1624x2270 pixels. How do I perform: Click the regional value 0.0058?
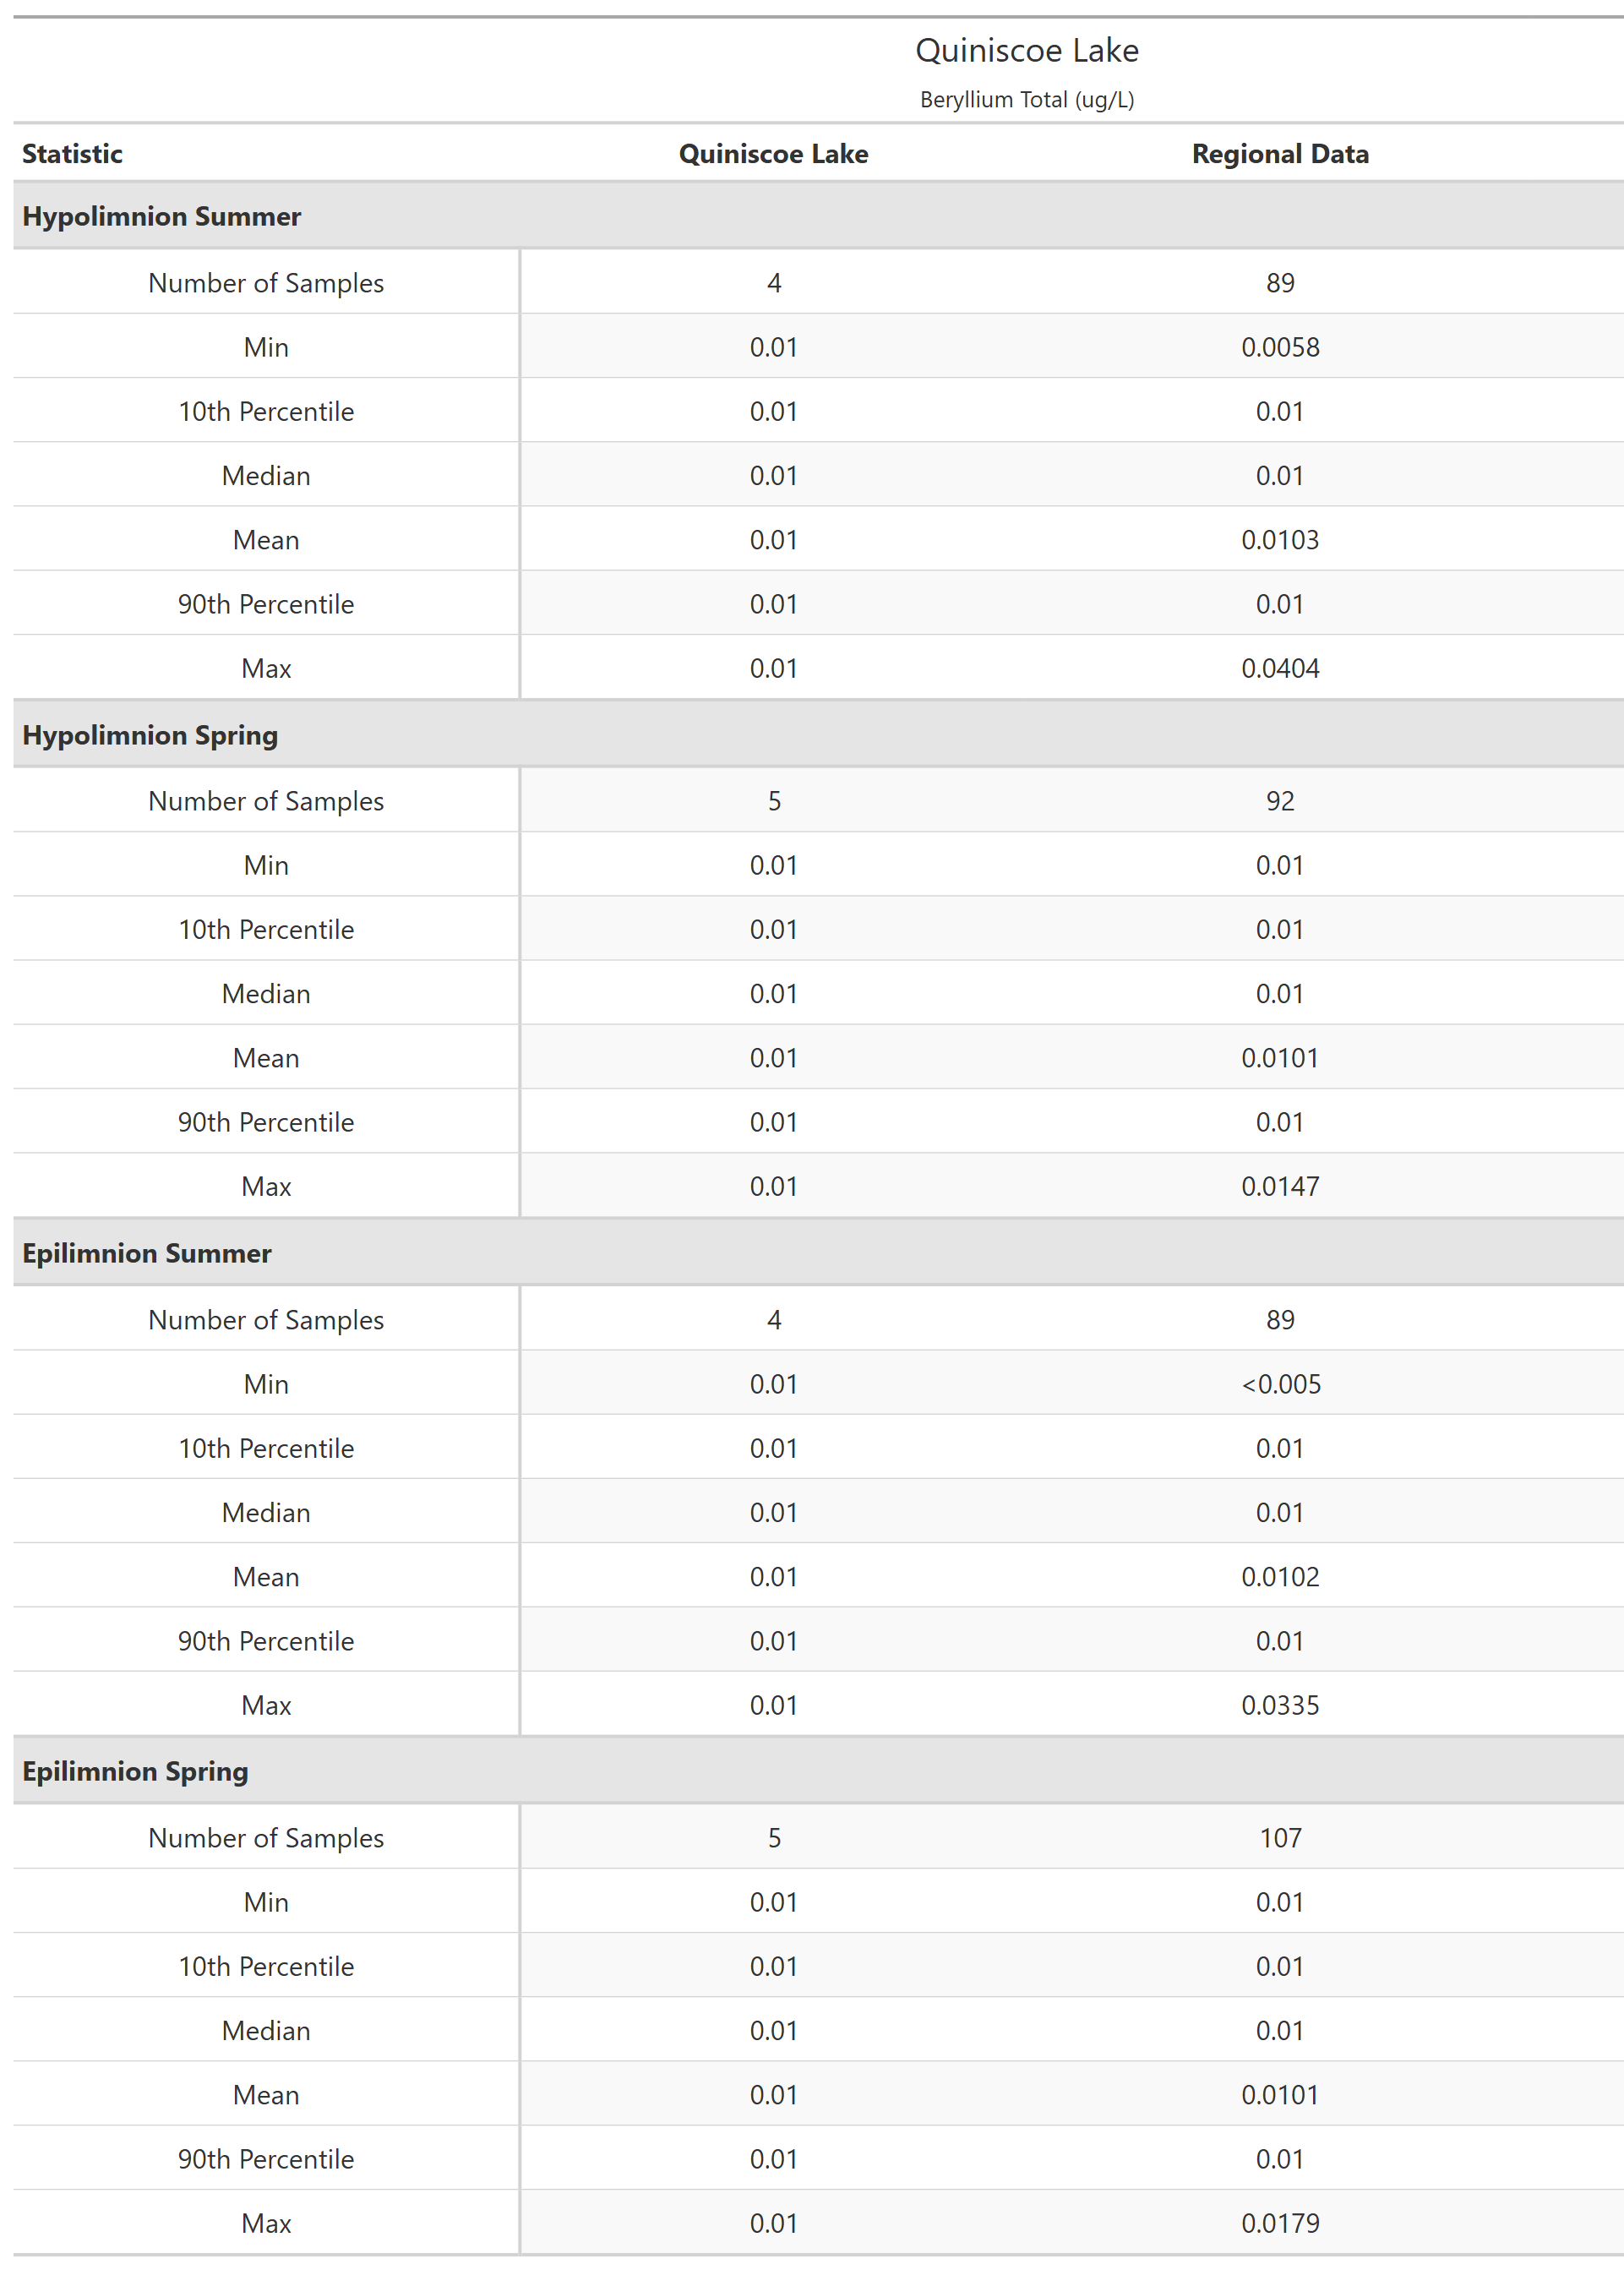[x=1279, y=347]
